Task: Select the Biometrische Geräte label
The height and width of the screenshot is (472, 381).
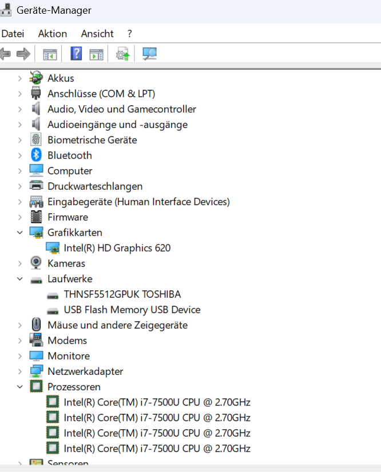Action: [92, 140]
